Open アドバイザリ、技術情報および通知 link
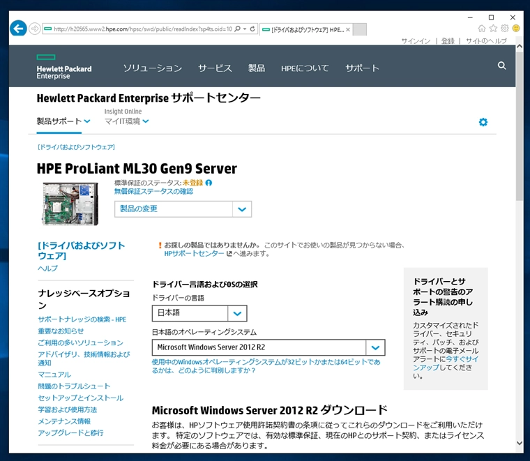The height and width of the screenshot is (461, 530). point(84,358)
